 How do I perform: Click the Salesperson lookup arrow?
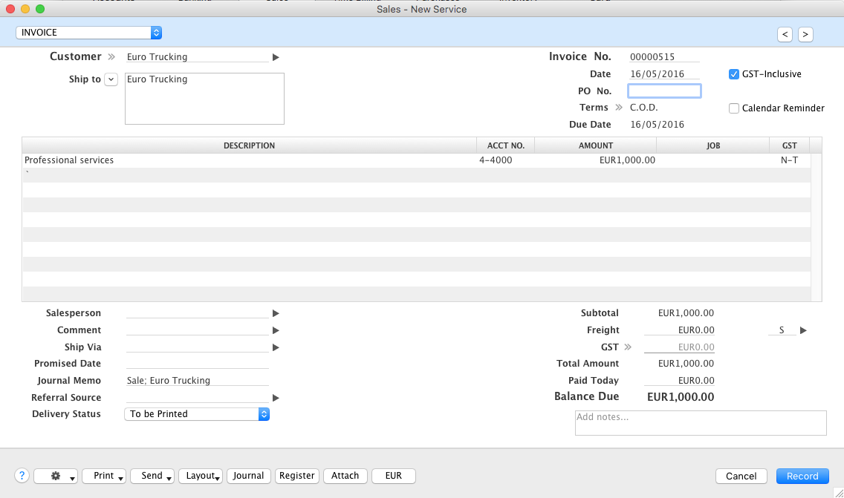pos(276,314)
